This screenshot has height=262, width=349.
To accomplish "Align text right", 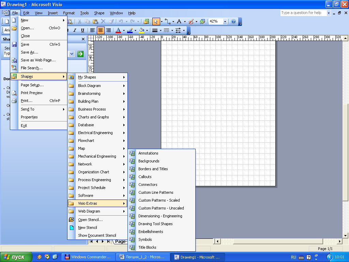I will click(108, 30).
